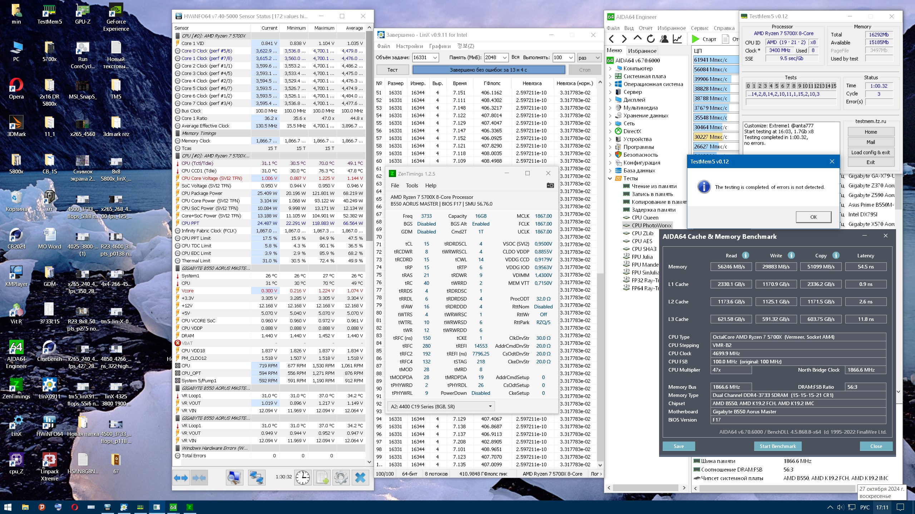Click OK in TestMem5 dialog
915x514 pixels.
[x=813, y=217]
